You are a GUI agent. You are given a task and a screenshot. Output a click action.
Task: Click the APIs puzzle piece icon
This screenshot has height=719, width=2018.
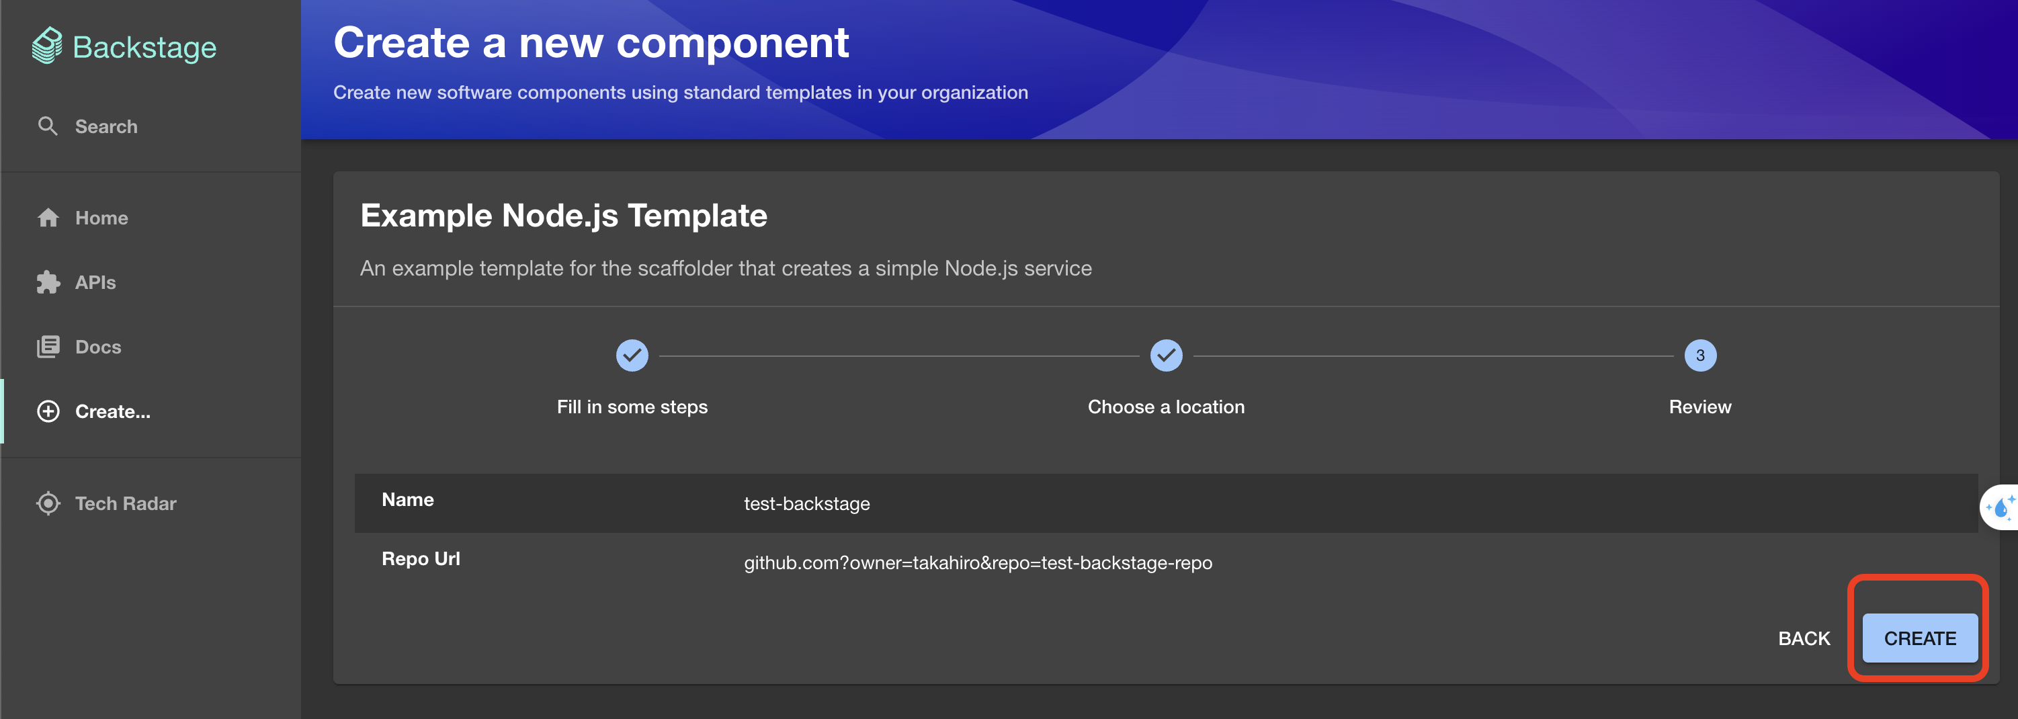coord(48,282)
